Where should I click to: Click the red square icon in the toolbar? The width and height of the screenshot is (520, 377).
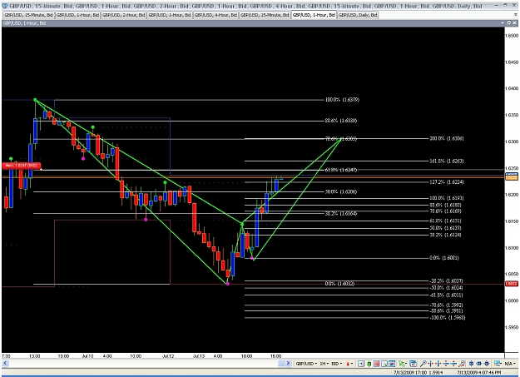376,364
